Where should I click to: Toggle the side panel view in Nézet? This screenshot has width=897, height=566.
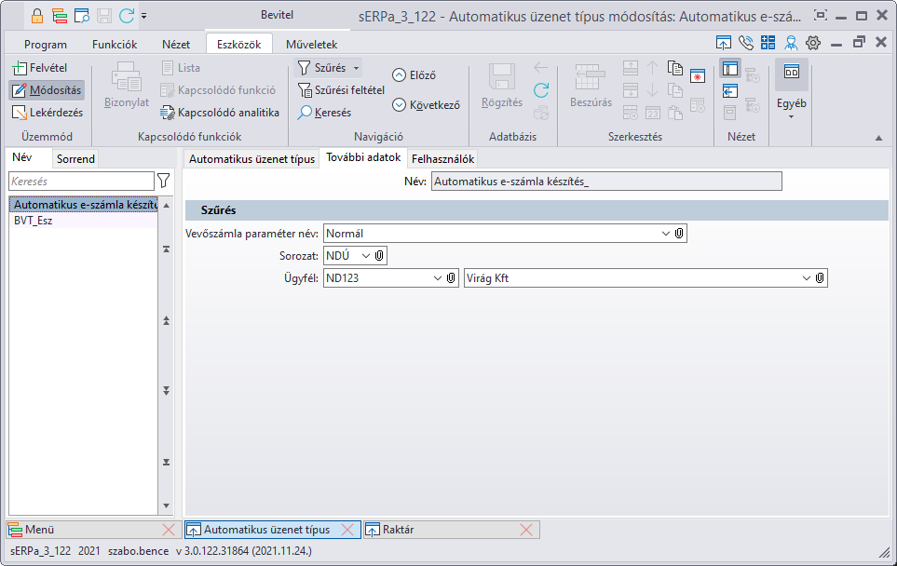point(730,68)
